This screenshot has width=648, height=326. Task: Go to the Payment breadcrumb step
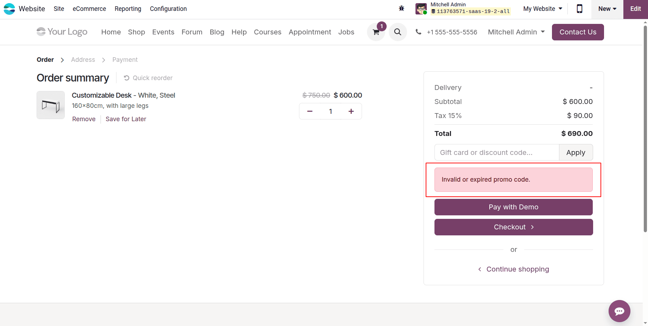(125, 60)
